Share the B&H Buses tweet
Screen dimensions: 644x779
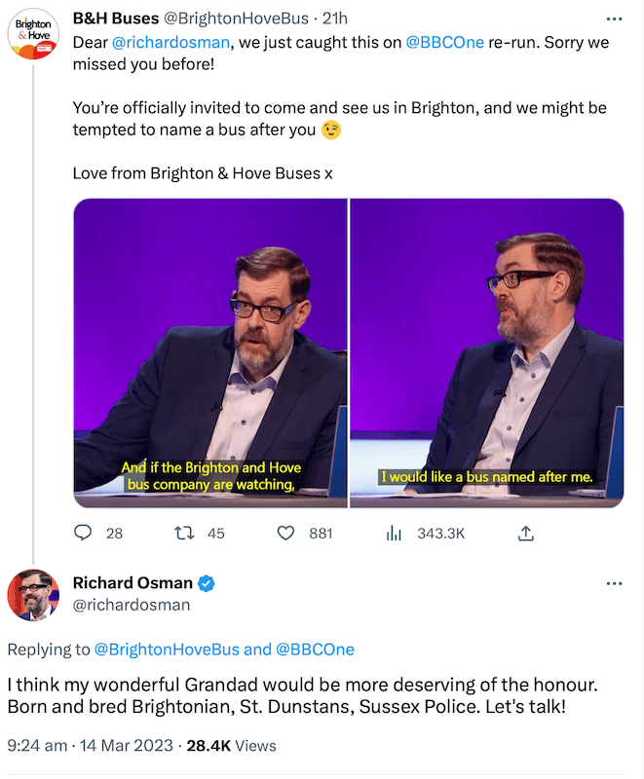coord(525,533)
